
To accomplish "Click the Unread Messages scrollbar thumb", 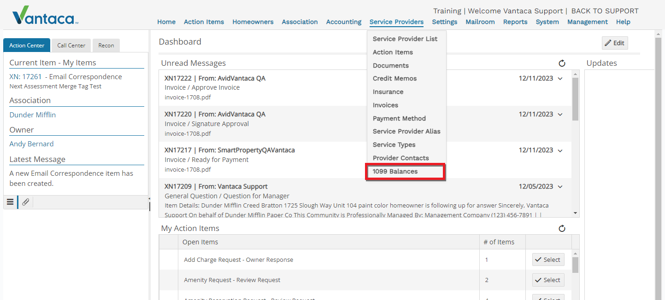I will [575, 99].
